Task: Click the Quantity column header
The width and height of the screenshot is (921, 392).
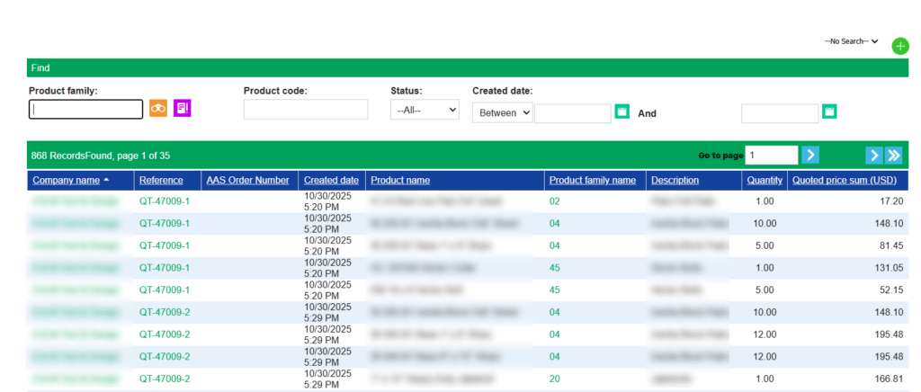Action: tap(764, 180)
